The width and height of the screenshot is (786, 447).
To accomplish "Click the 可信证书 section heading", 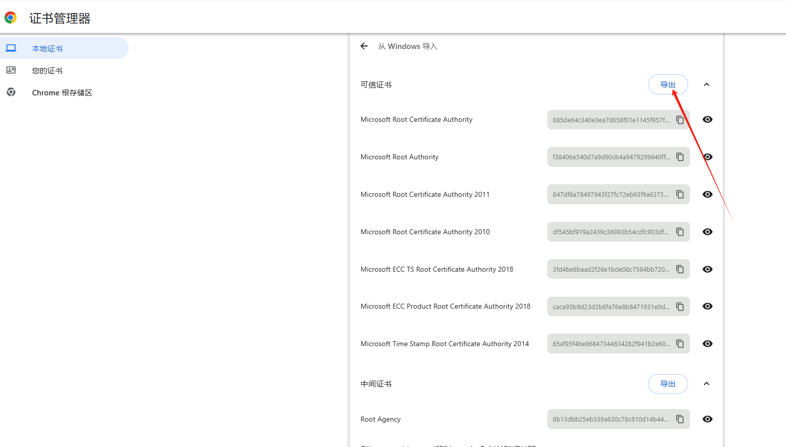I will (x=376, y=84).
